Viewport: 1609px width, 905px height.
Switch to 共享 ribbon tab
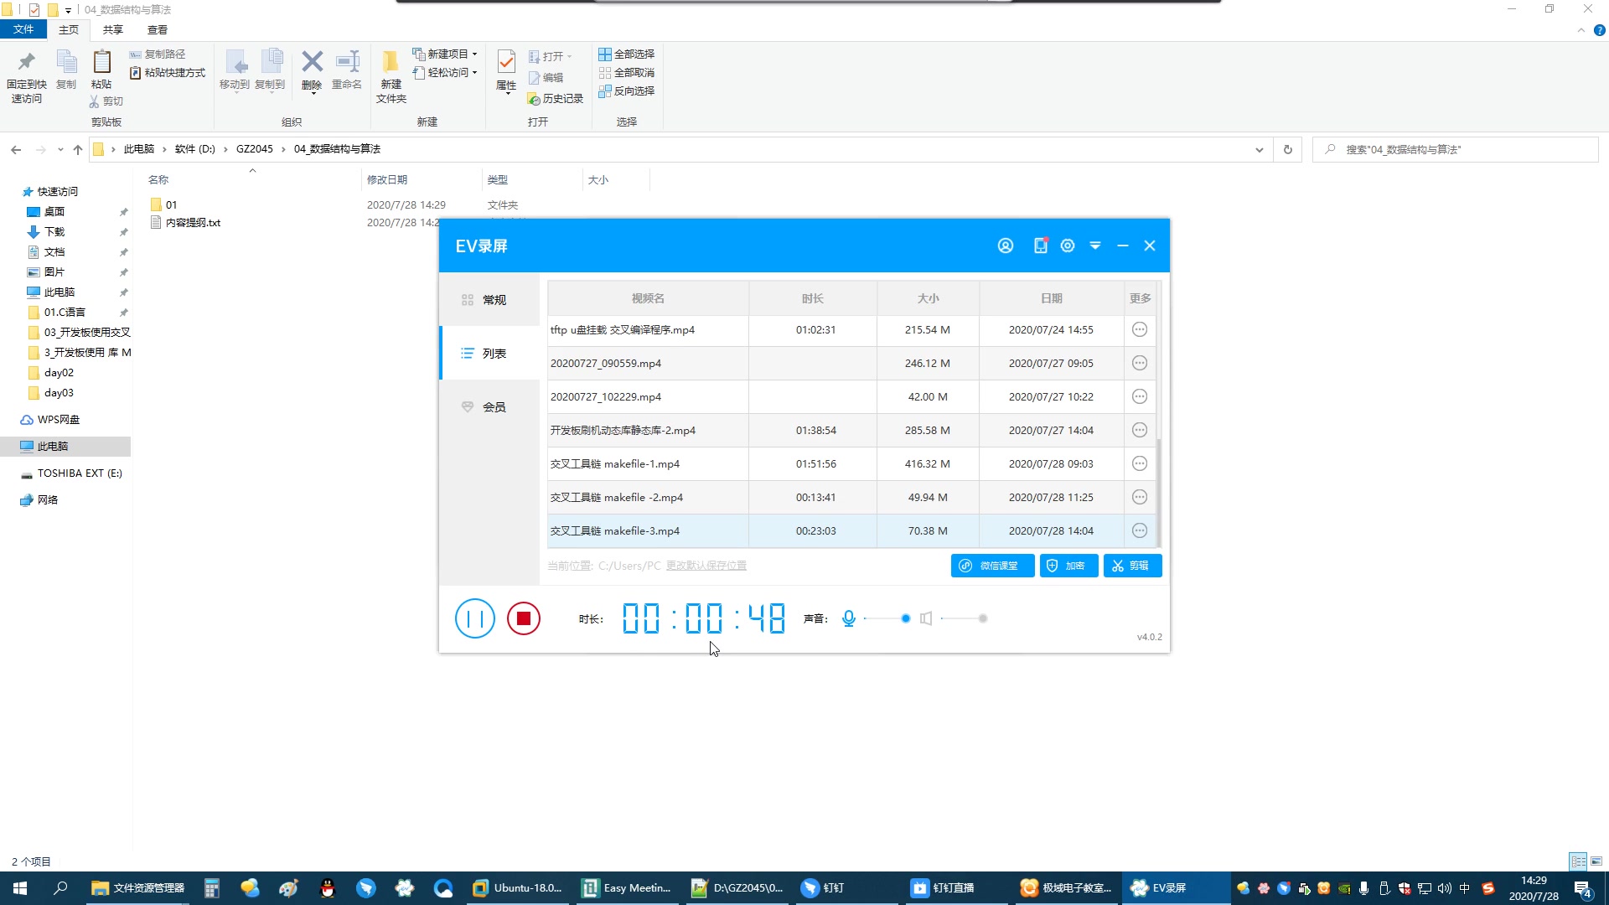113,29
